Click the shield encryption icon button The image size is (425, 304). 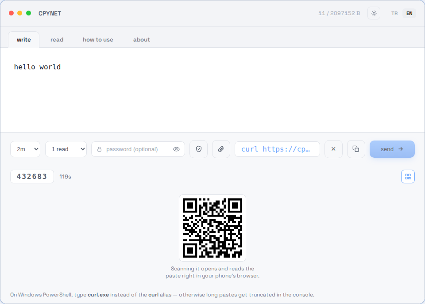199,149
